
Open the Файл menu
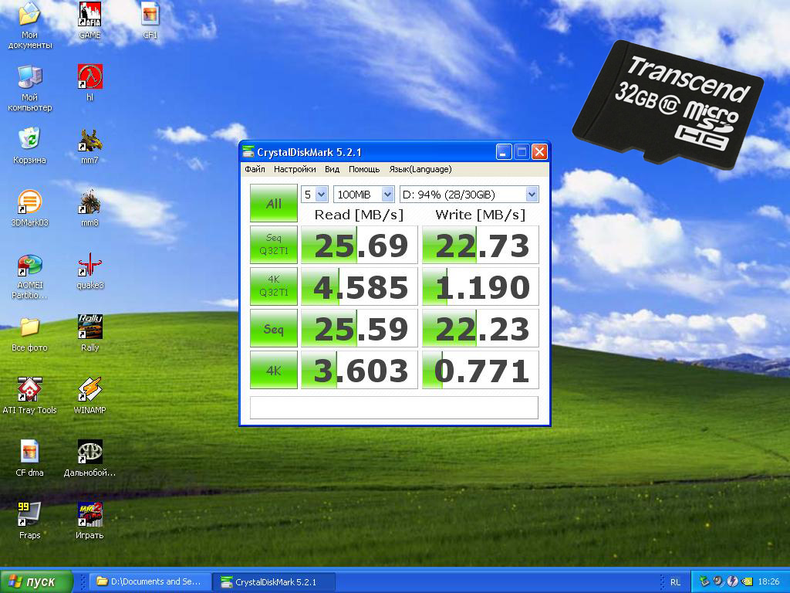255,169
